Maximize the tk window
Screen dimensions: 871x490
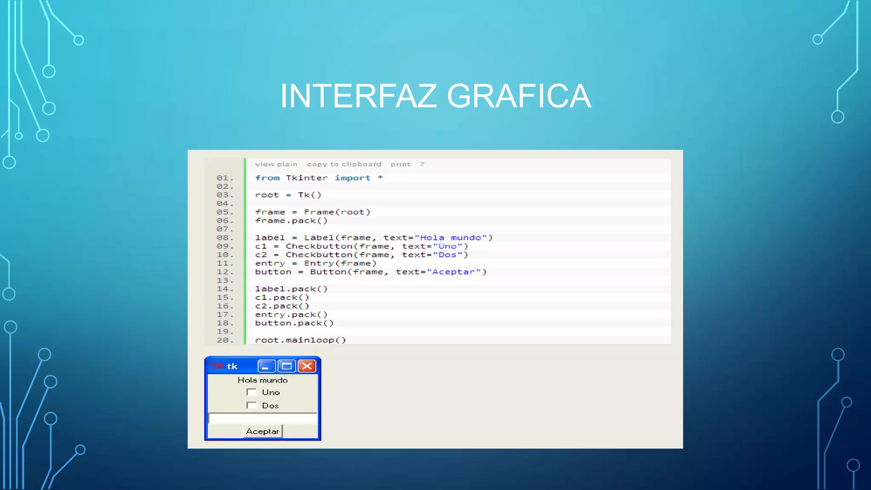pyautogui.click(x=287, y=366)
